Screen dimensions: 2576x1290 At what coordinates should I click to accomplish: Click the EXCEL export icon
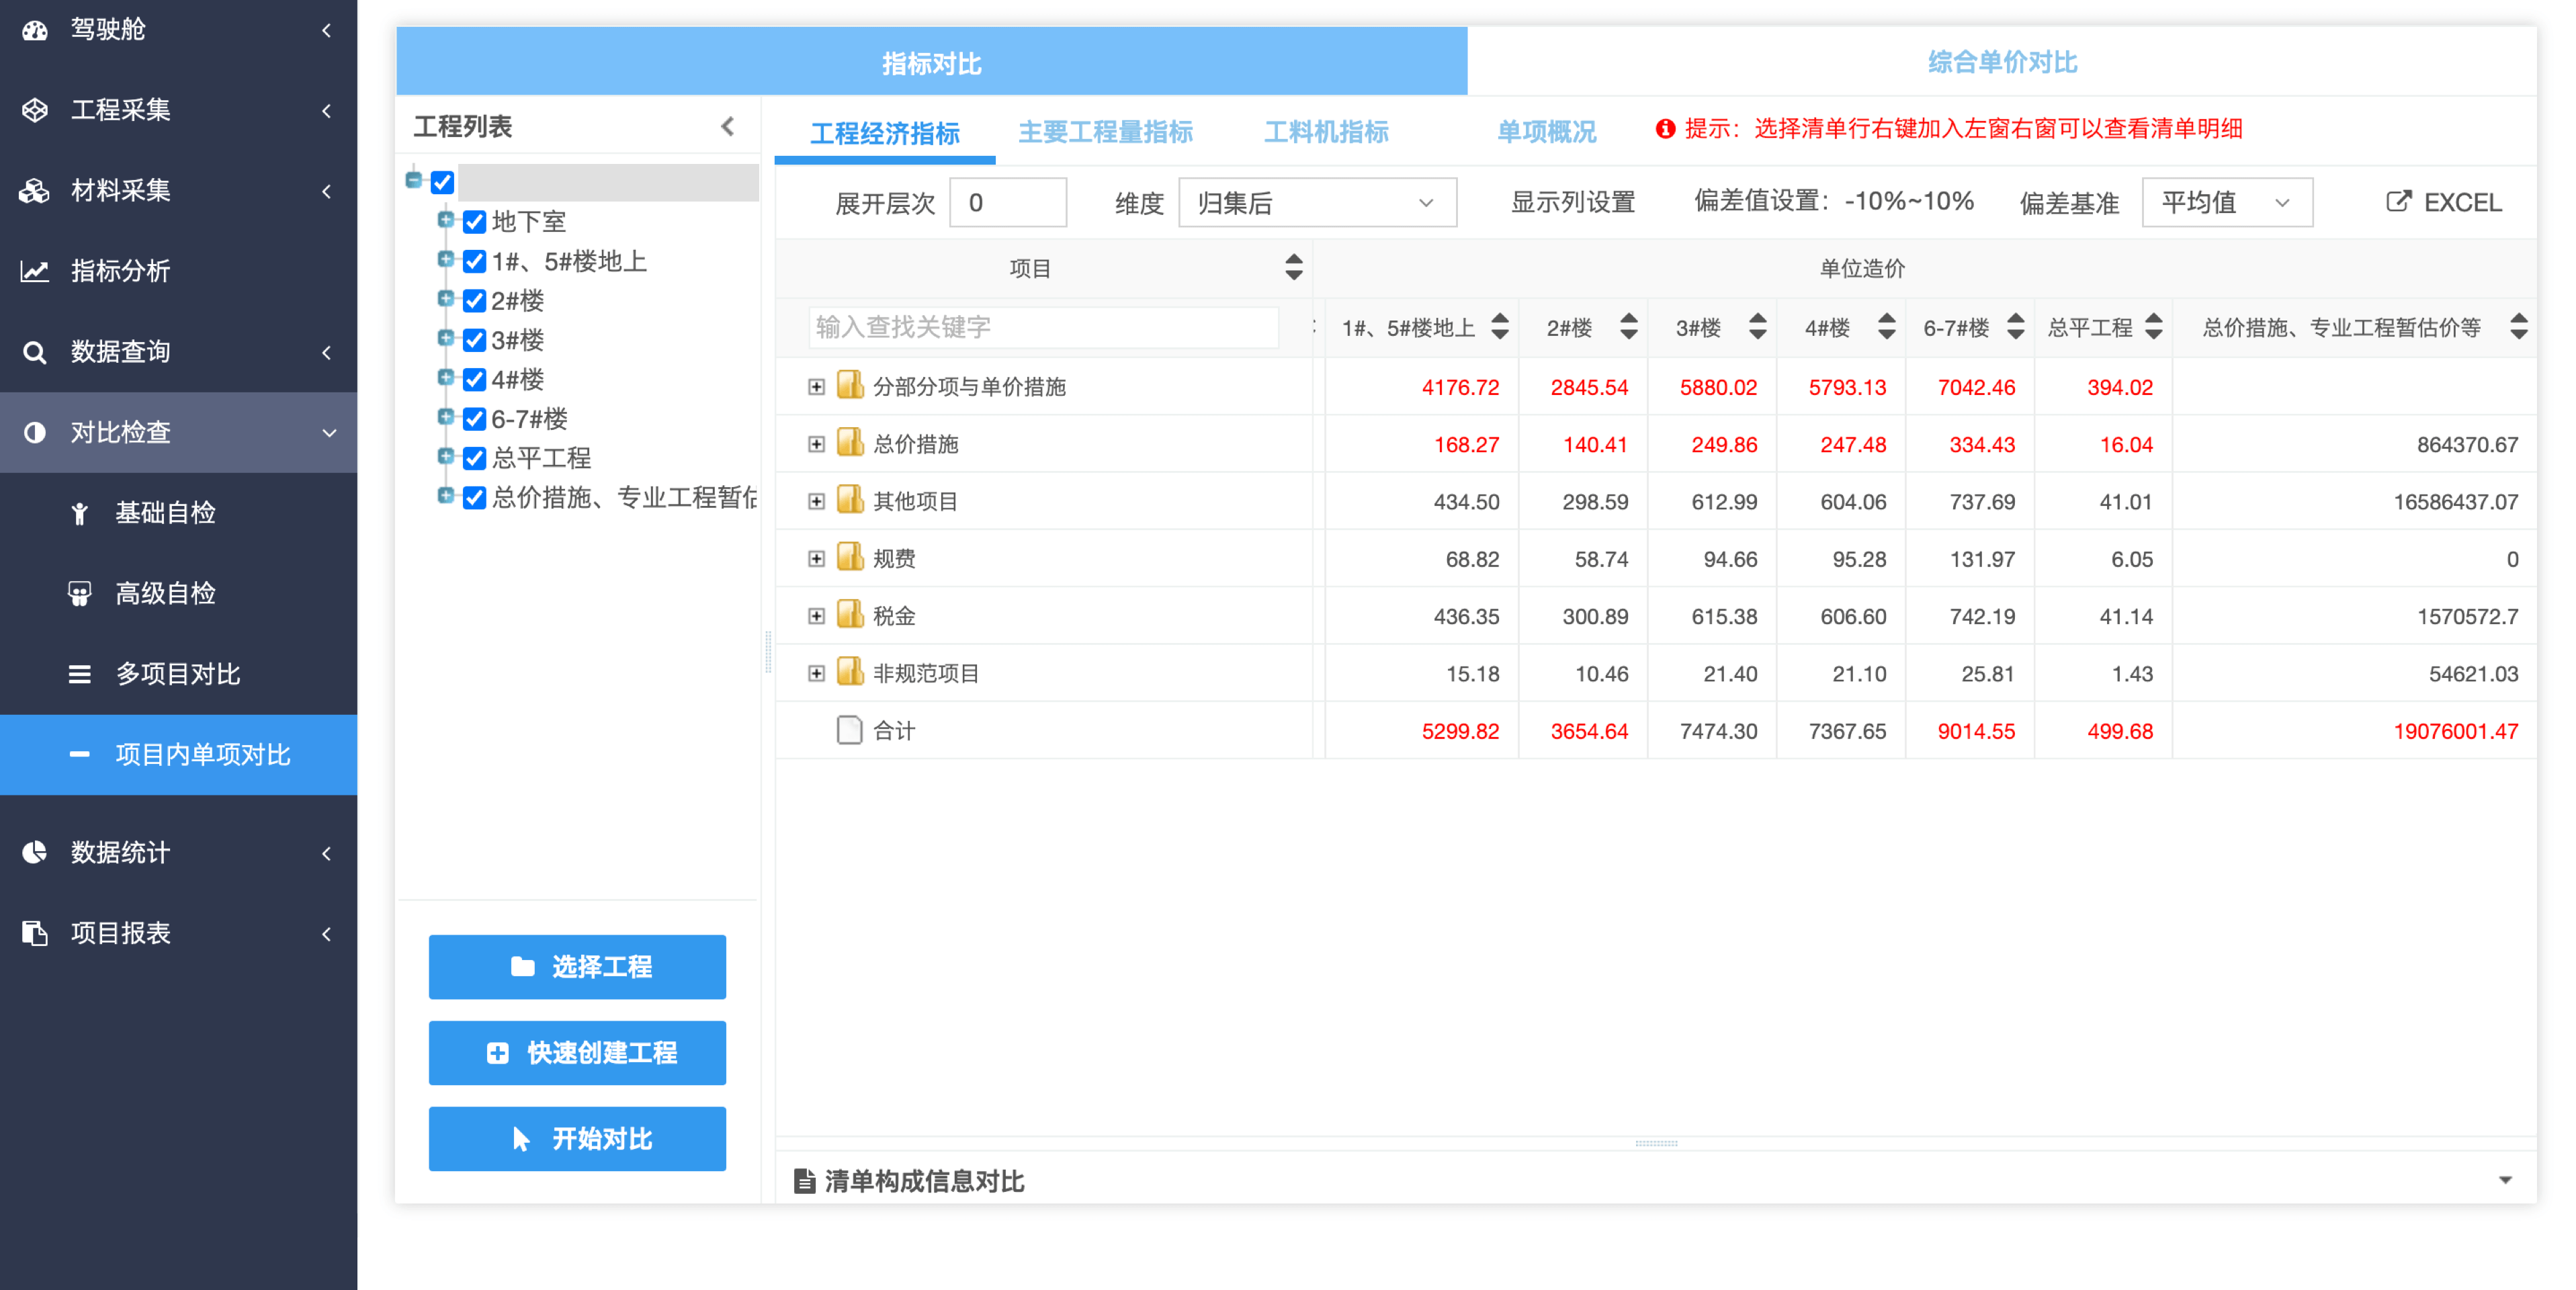coord(2398,202)
